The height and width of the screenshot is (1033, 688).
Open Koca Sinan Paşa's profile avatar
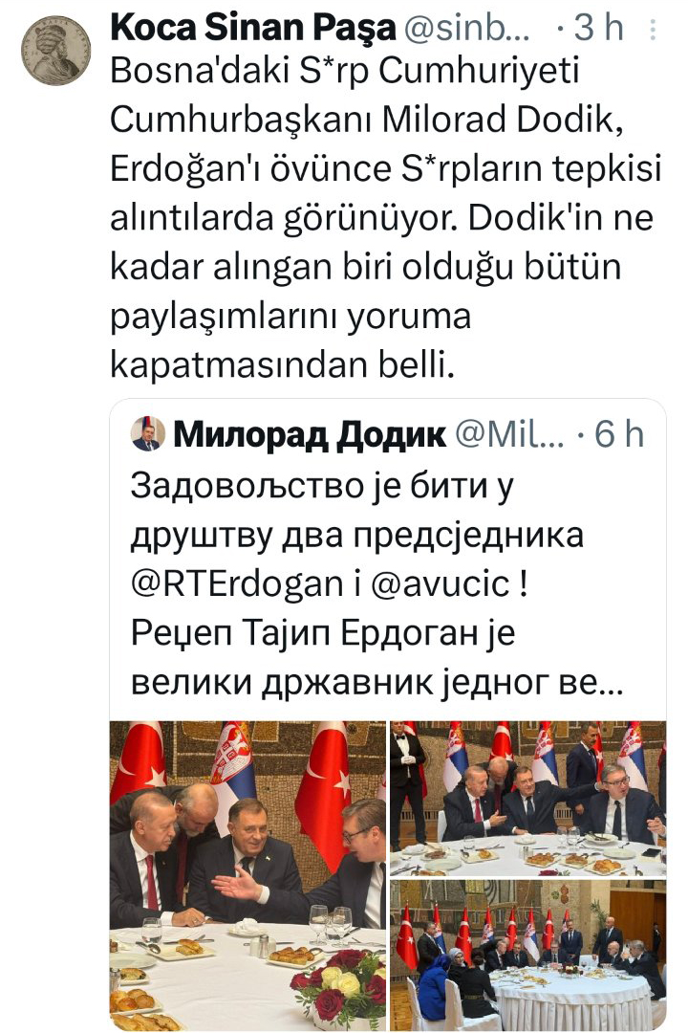click(55, 50)
